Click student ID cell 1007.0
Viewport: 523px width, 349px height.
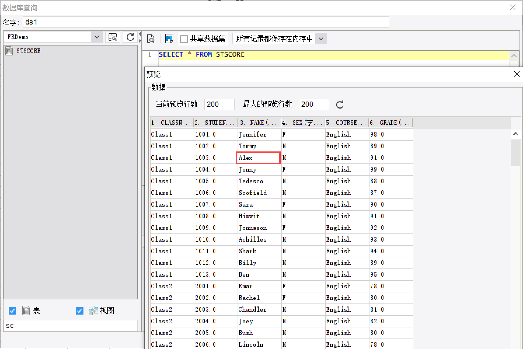(216, 205)
